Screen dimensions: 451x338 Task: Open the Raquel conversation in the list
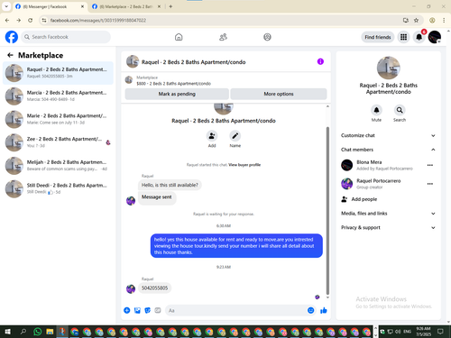[x=58, y=73]
